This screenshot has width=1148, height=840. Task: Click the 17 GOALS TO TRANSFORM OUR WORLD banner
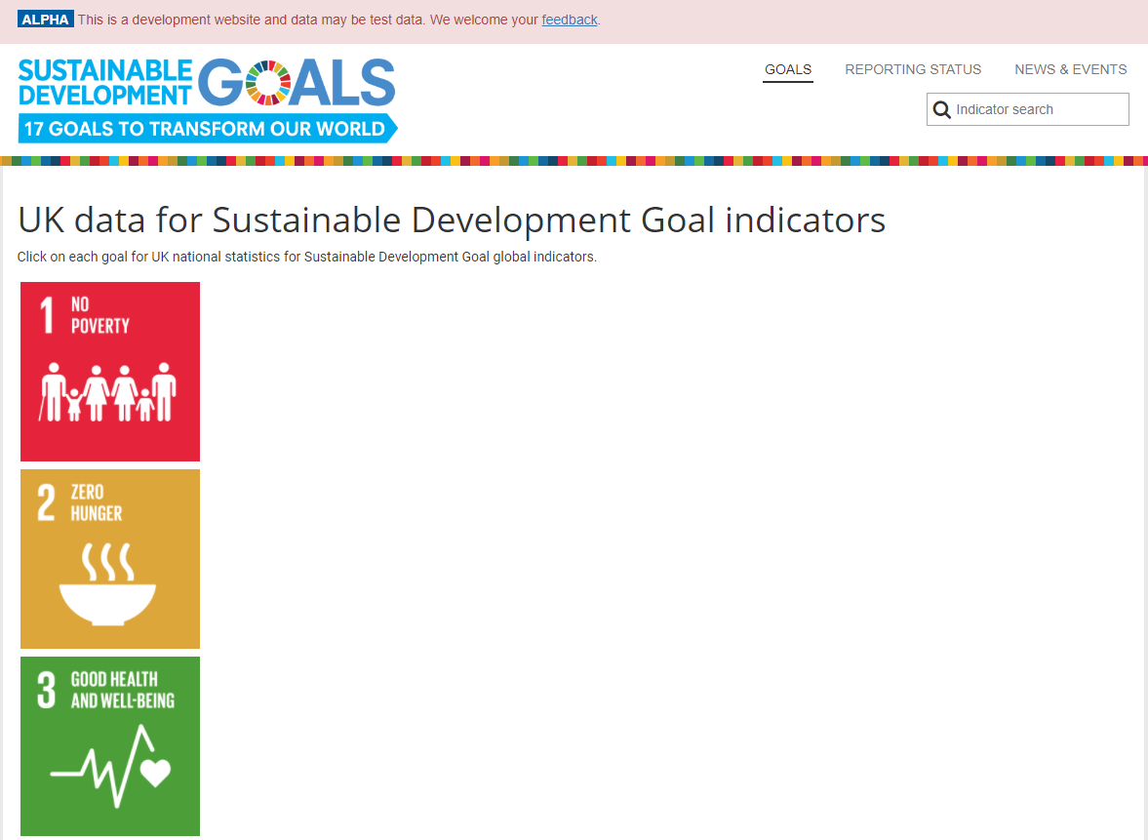coord(202,126)
